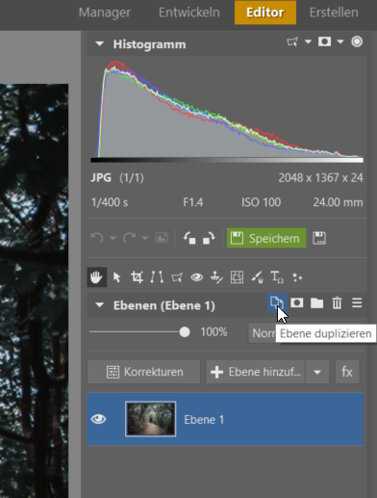Click the JPG format label
The width and height of the screenshot is (377, 498).
point(101,178)
